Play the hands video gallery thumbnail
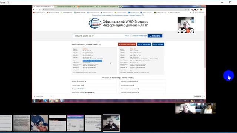The height and width of the screenshot is (133, 237). tap(40, 123)
